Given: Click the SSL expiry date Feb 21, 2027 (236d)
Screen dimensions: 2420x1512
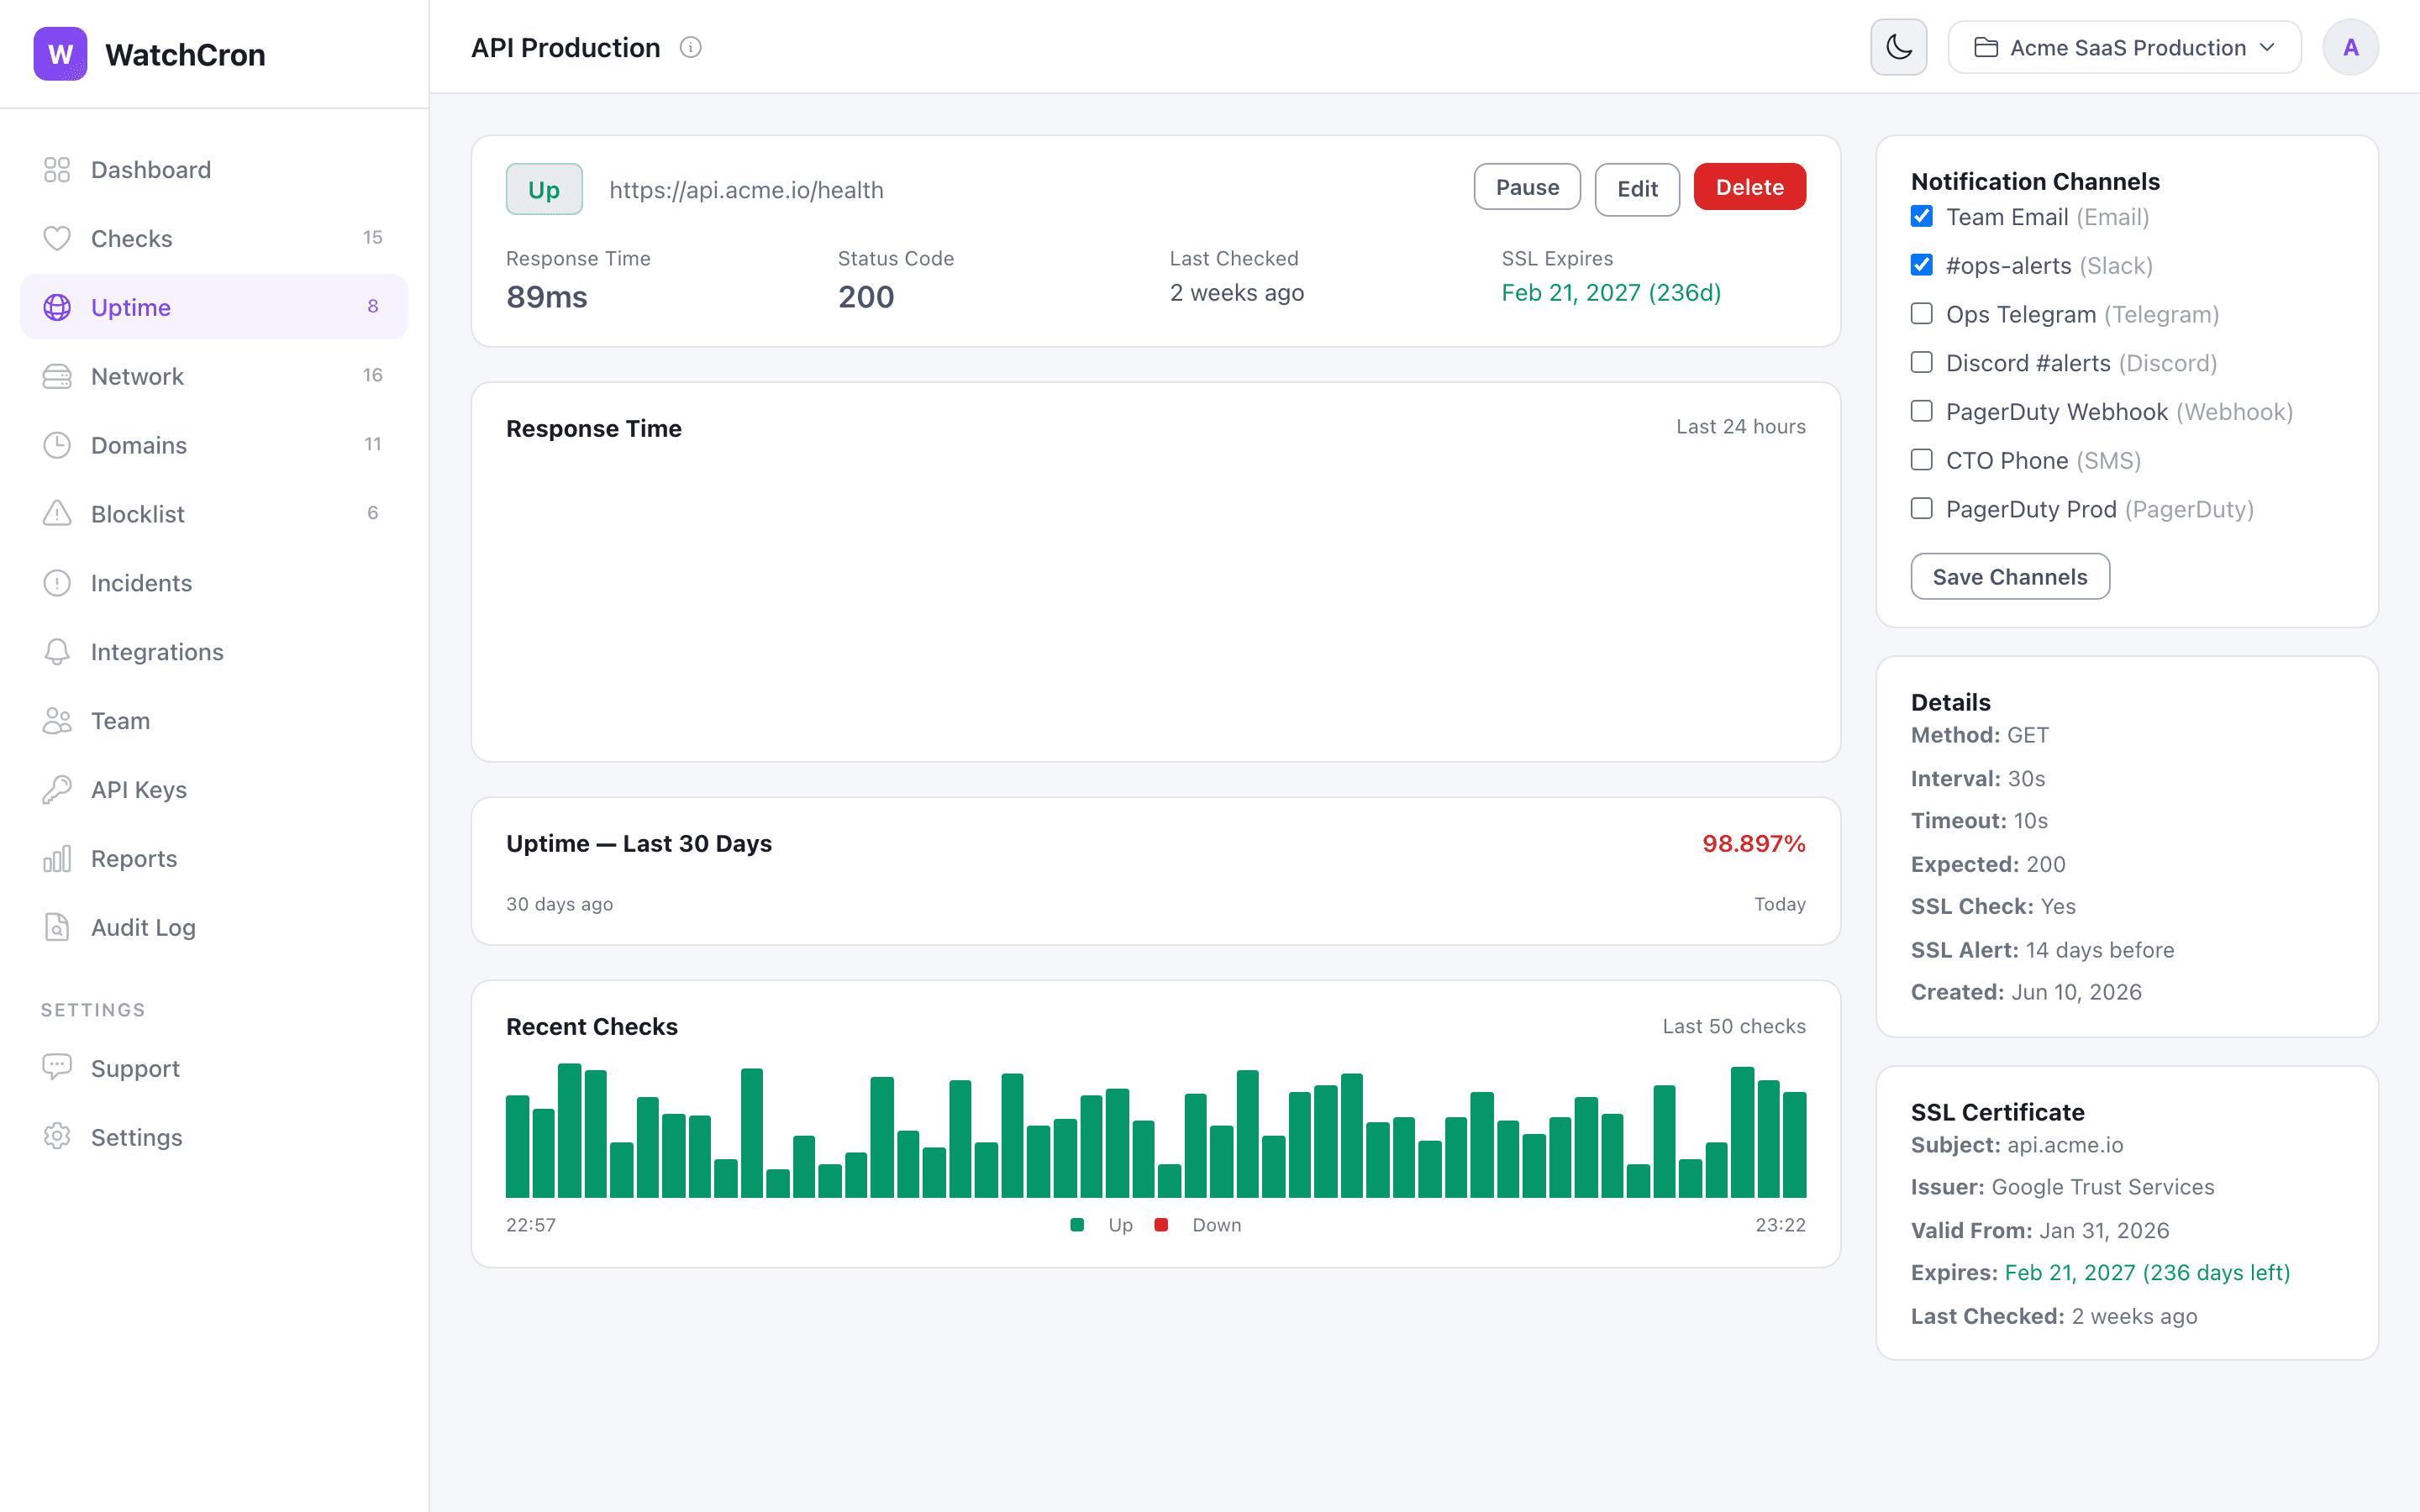Looking at the screenshot, I should (1611, 293).
